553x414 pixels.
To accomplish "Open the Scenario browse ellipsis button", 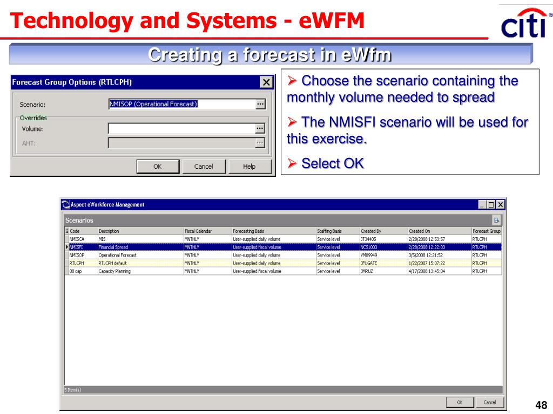I will [x=260, y=104].
